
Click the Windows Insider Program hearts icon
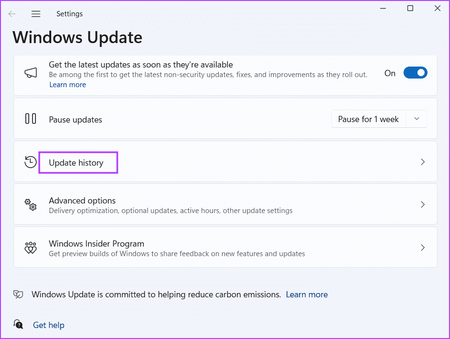(x=31, y=248)
